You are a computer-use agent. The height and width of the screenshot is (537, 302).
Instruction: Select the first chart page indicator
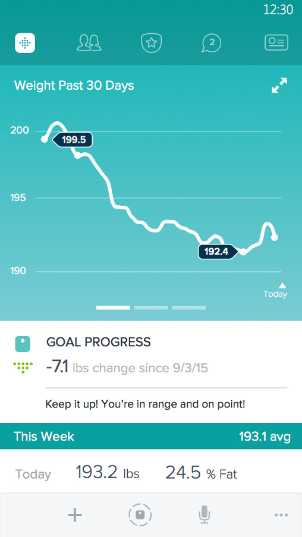(113, 307)
